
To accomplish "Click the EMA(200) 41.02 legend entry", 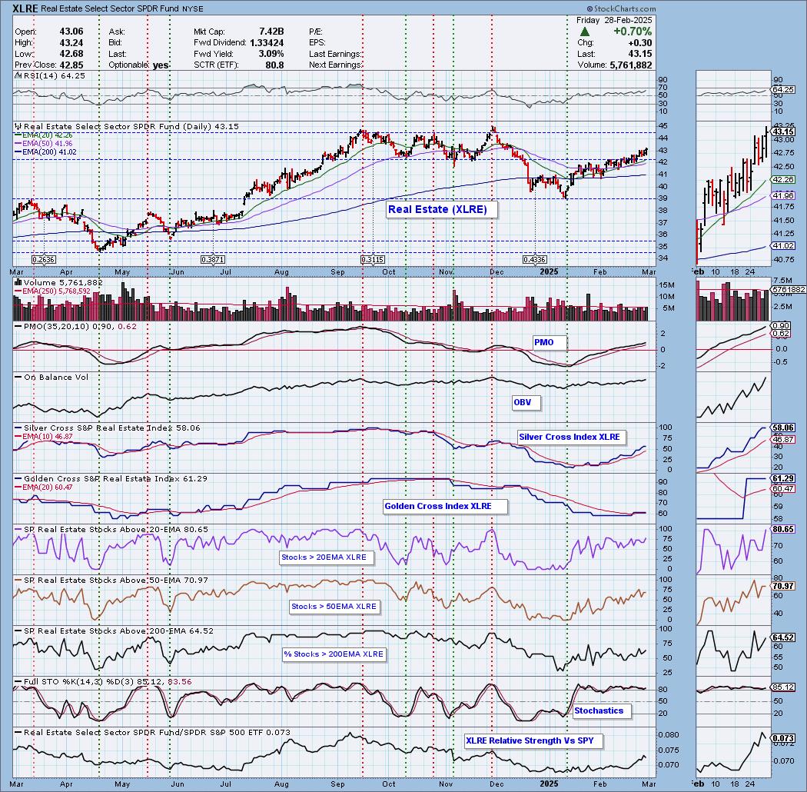I will (46, 152).
